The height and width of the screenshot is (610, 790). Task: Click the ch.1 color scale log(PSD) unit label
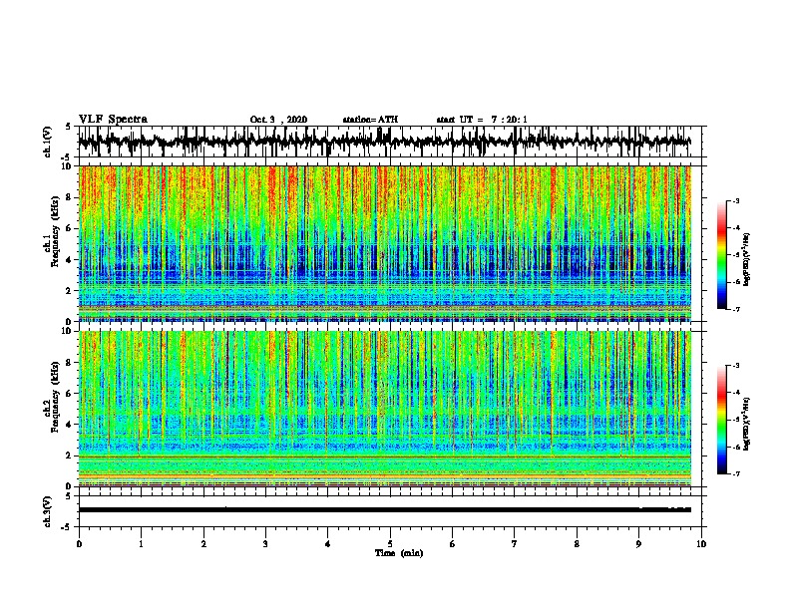point(747,259)
